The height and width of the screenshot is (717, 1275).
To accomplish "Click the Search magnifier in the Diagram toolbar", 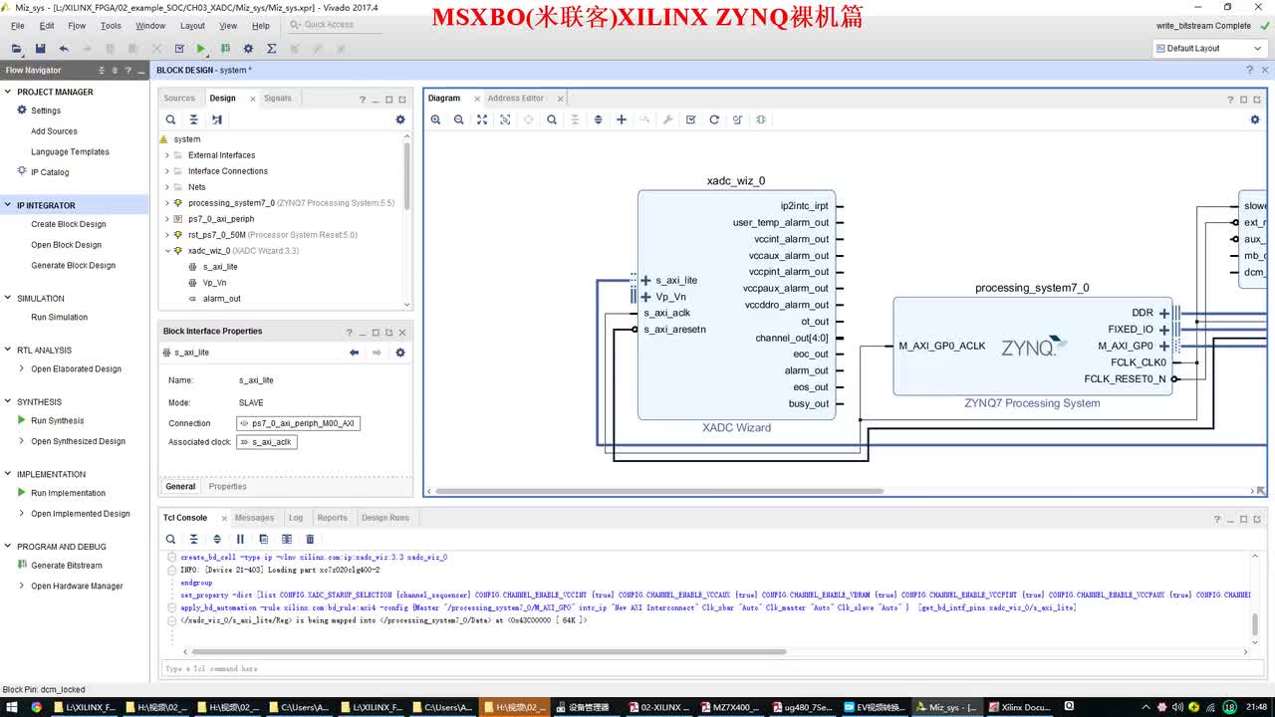I will 552,119.
